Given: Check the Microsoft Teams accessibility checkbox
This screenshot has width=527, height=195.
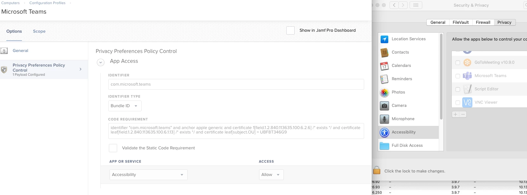Looking at the screenshot, I should point(458,76).
